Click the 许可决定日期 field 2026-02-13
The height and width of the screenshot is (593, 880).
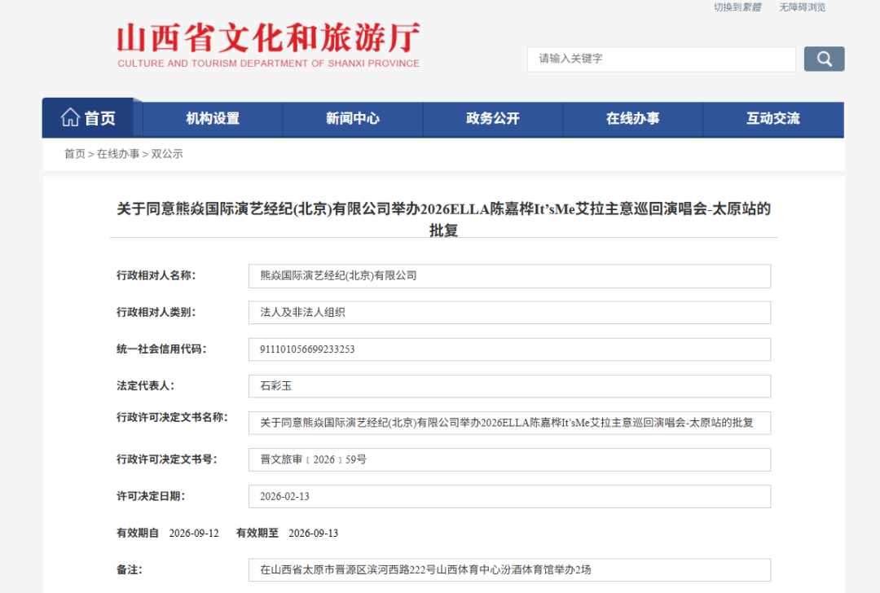(x=509, y=497)
